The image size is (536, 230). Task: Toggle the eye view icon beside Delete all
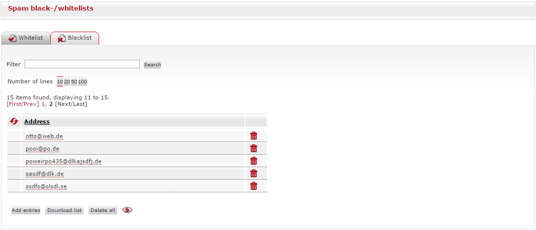pos(127,210)
